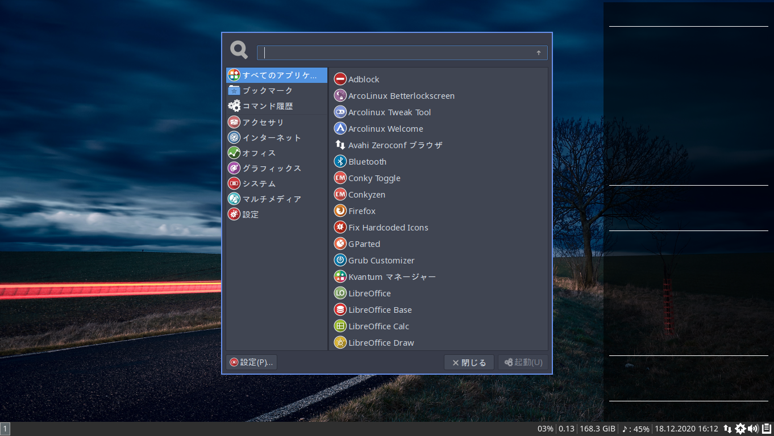Select Kvantum マネージャー entry
774x436 pixels.
tap(438, 276)
